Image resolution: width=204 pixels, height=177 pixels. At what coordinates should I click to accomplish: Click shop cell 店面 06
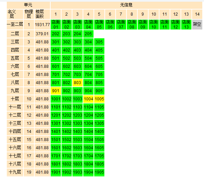point(110,24)
